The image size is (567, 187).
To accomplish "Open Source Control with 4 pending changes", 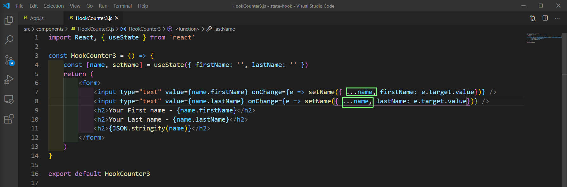I will pos(9,60).
